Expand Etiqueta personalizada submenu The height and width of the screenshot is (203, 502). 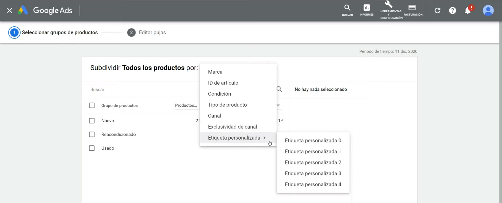tap(238, 138)
